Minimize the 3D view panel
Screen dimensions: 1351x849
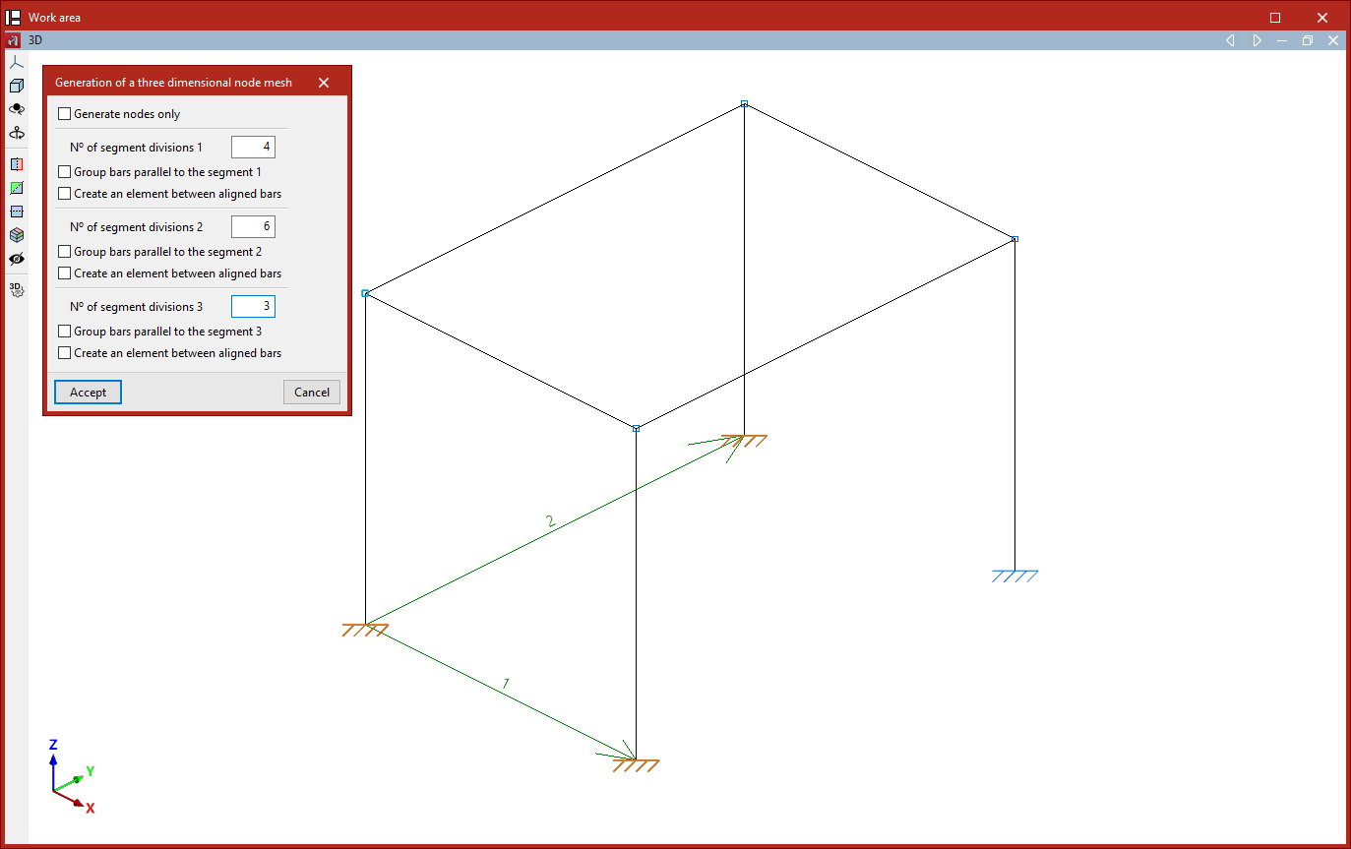click(x=1282, y=40)
